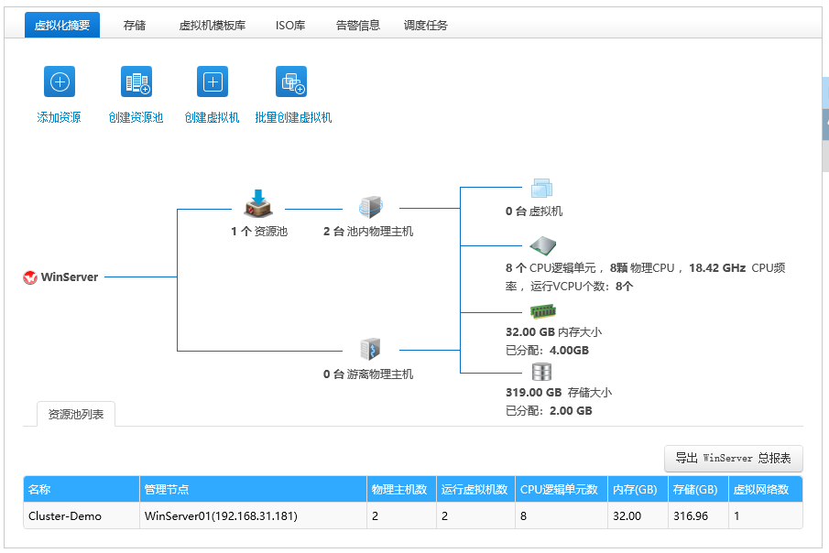Screen dimensions: 829x553
Task: Click the CPU逻辑单元数 column header
Action: pos(562,489)
